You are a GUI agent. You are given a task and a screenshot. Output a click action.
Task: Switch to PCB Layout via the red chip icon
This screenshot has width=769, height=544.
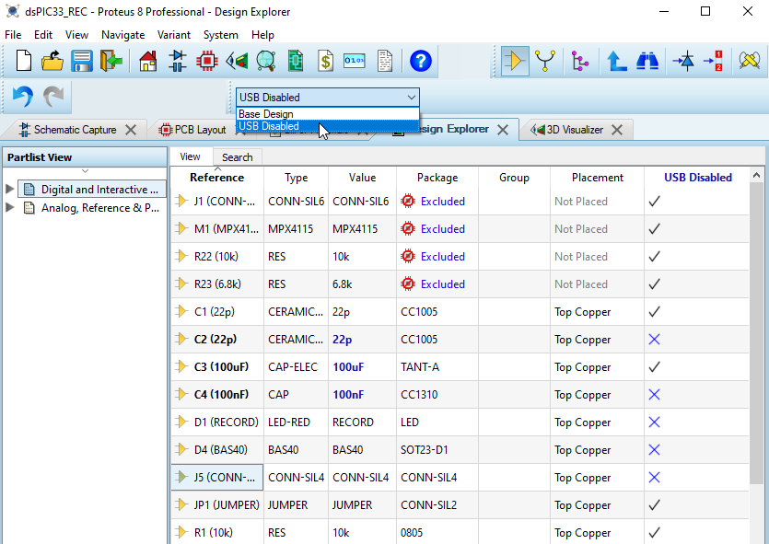(x=208, y=61)
